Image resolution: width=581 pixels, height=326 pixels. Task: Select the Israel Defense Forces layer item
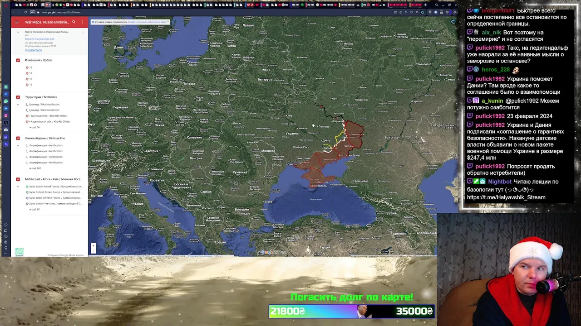[54, 198]
